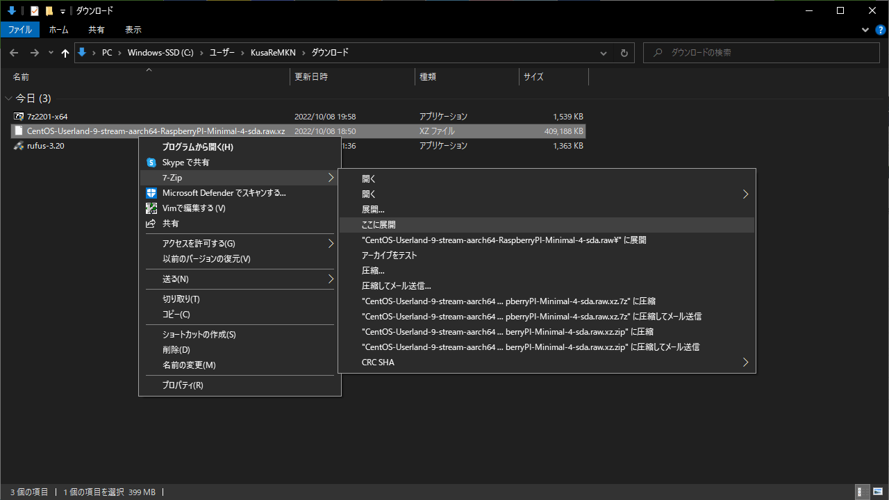The height and width of the screenshot is (500, 889).
Task: Open the 表示 ribbon tab
Action: click(x=133, y=30)
